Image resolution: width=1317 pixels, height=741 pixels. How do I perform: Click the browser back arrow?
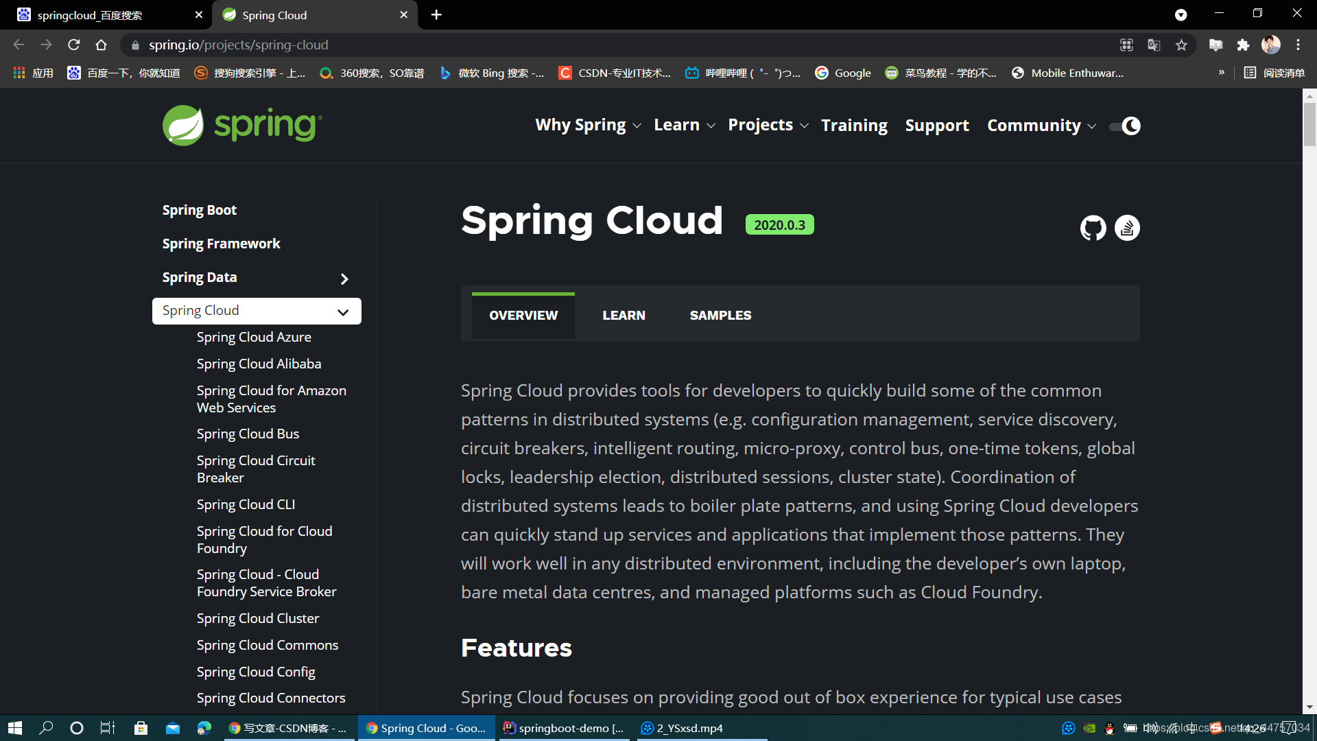click(x=19, y=45)
